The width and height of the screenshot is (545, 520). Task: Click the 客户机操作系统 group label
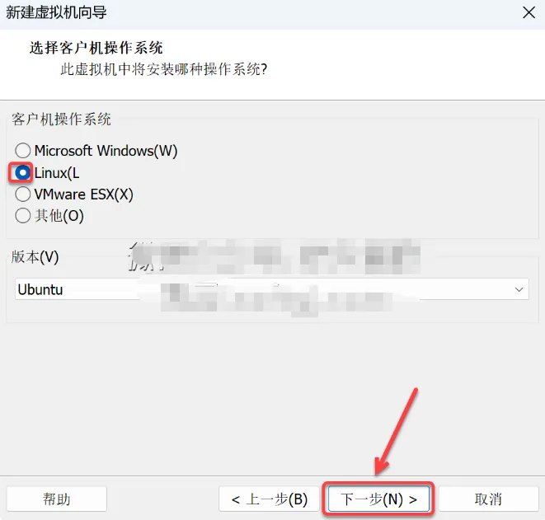coord(61,119)
